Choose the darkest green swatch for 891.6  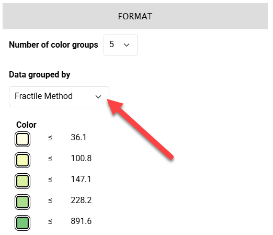(22, 223)
